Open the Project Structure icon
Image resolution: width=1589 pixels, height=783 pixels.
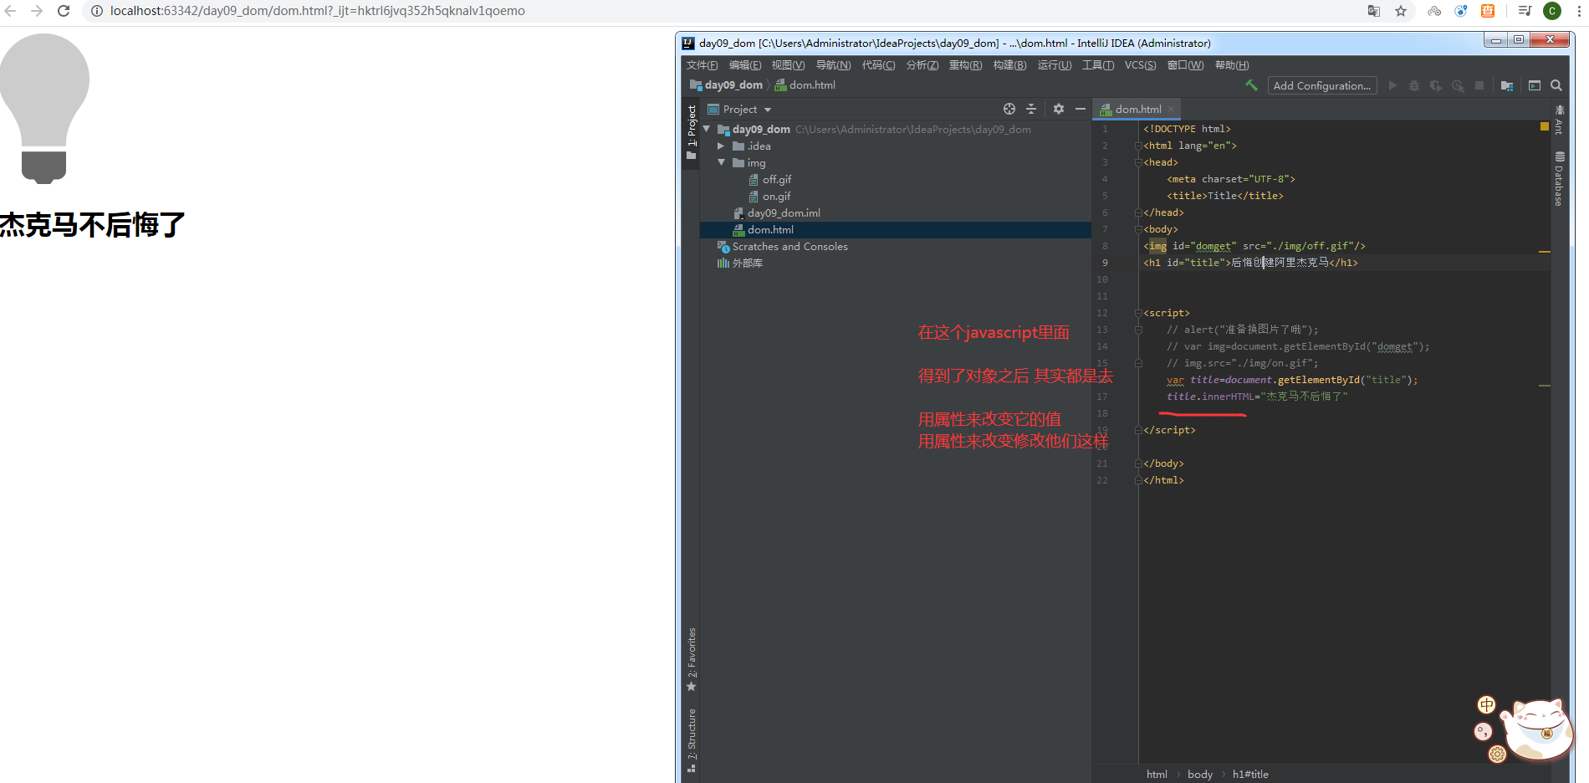tap(1507, 85)
